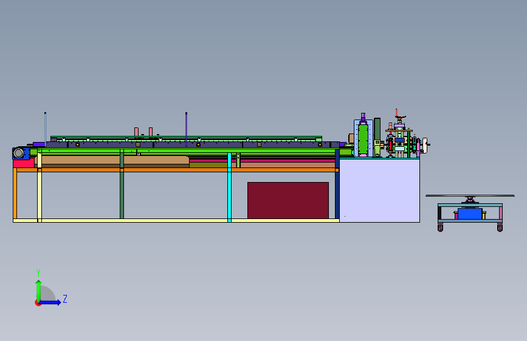527x341 pixels.
Task: Click the green Y axis arrow of the triad
Action: click(x=39, y=290)
